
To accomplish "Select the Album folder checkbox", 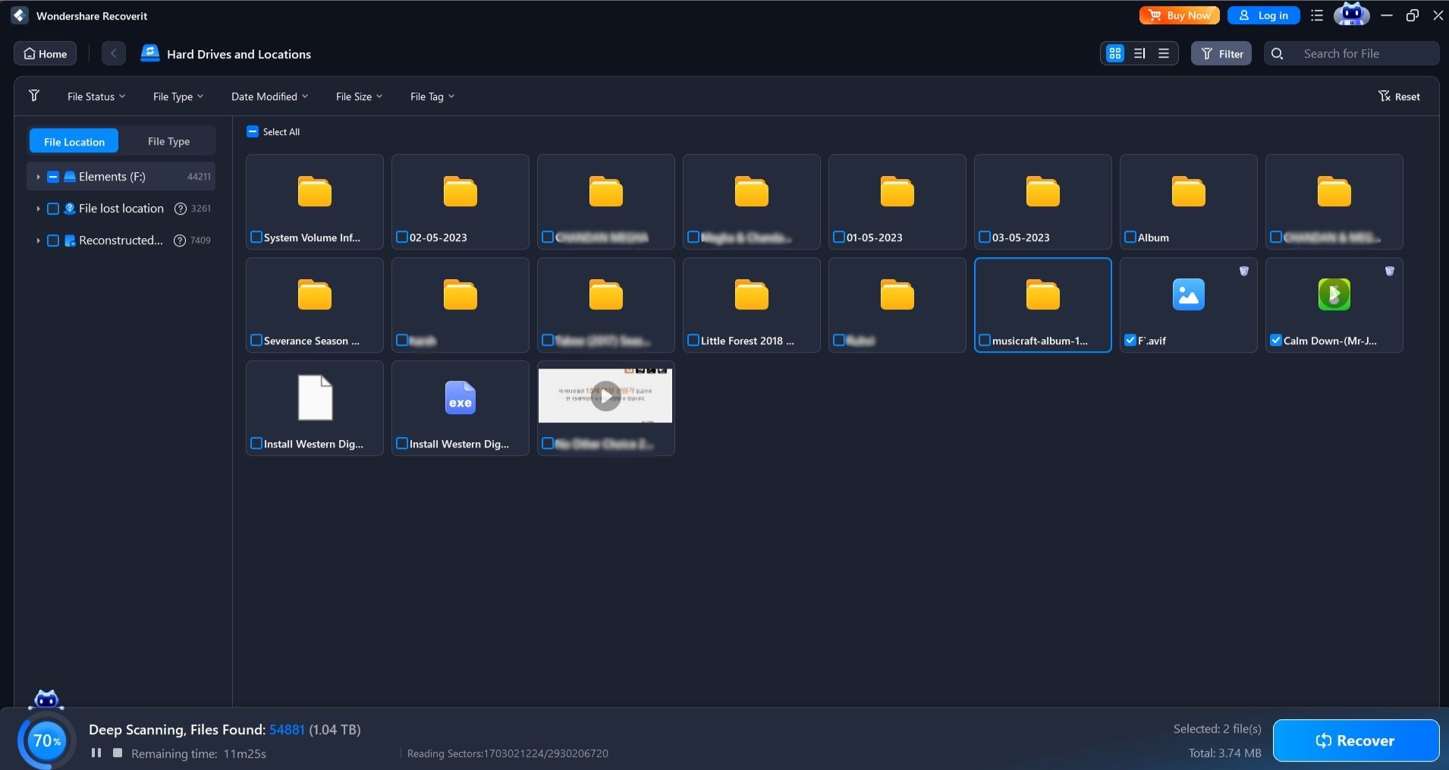I will (1130, 237).
